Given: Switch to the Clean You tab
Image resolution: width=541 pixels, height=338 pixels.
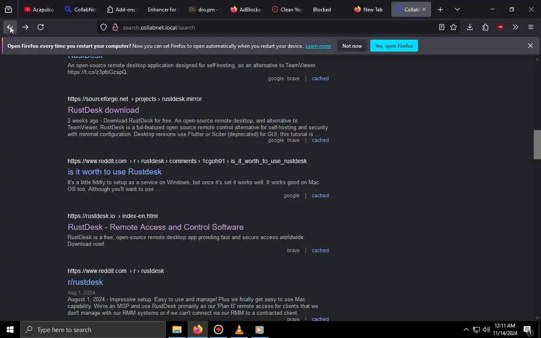Looking at the screenshot, I should pos(287,9).
